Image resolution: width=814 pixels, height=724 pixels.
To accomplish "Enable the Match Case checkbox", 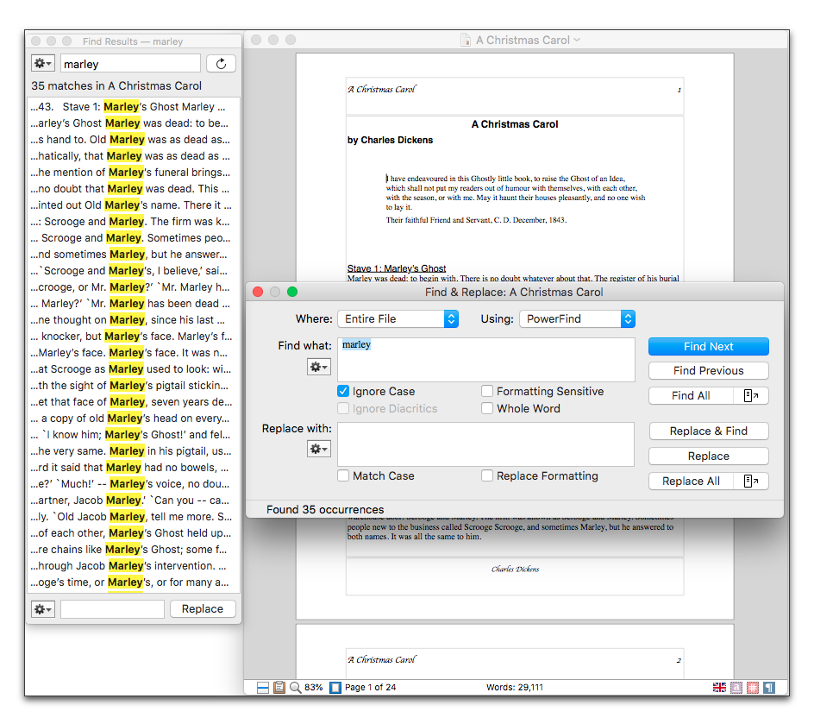I will 343,475.
